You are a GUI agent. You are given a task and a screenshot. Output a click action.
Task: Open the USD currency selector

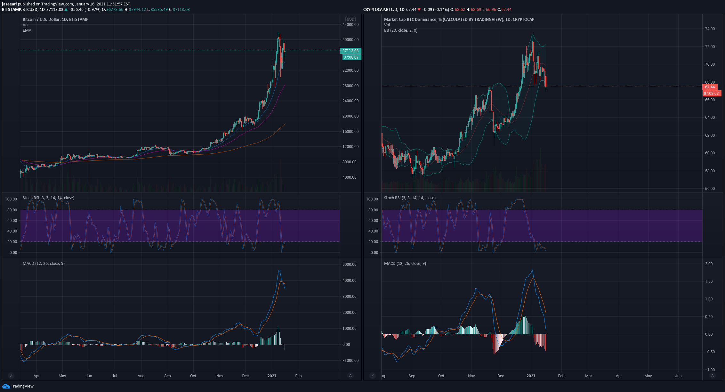point(350,19)
